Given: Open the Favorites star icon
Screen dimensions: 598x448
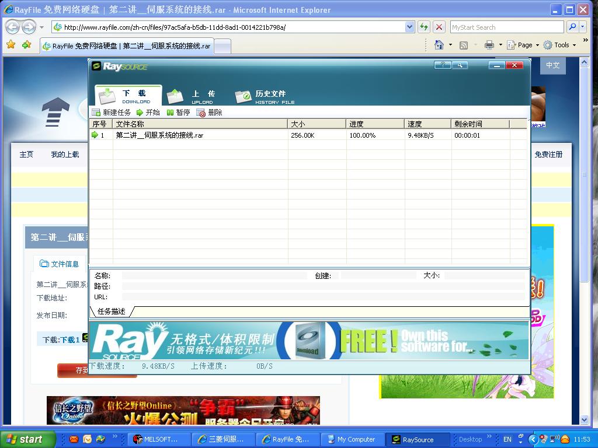Looking at the screenshot, I should 11,45.
